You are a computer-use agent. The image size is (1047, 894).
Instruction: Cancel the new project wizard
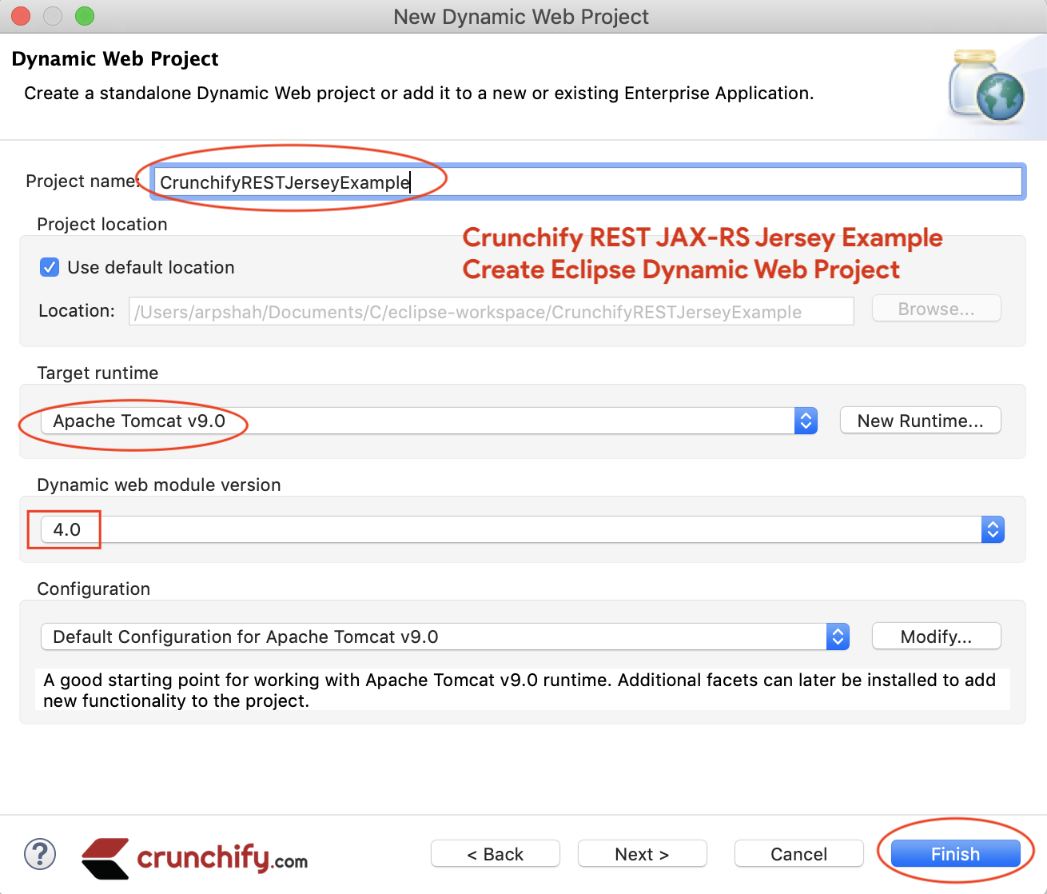[x=798, y=854]
